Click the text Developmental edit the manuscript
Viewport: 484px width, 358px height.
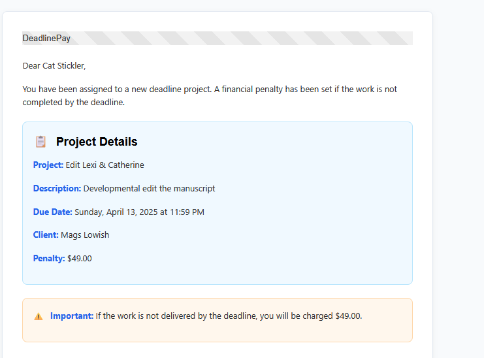[x=150, y=189]
